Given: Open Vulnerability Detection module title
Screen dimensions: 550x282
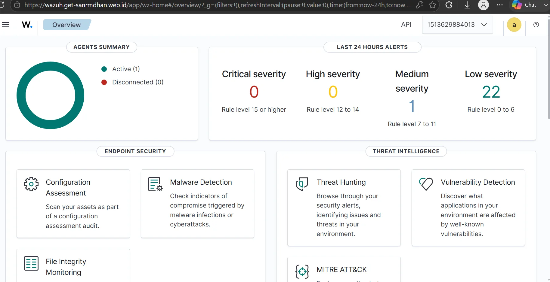Looking at the screenshot, I should click(x=478, y=182).
